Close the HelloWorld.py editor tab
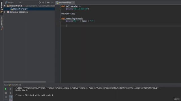Image resolution: width=181 pixels, height=101 pixels. (73, 3)
